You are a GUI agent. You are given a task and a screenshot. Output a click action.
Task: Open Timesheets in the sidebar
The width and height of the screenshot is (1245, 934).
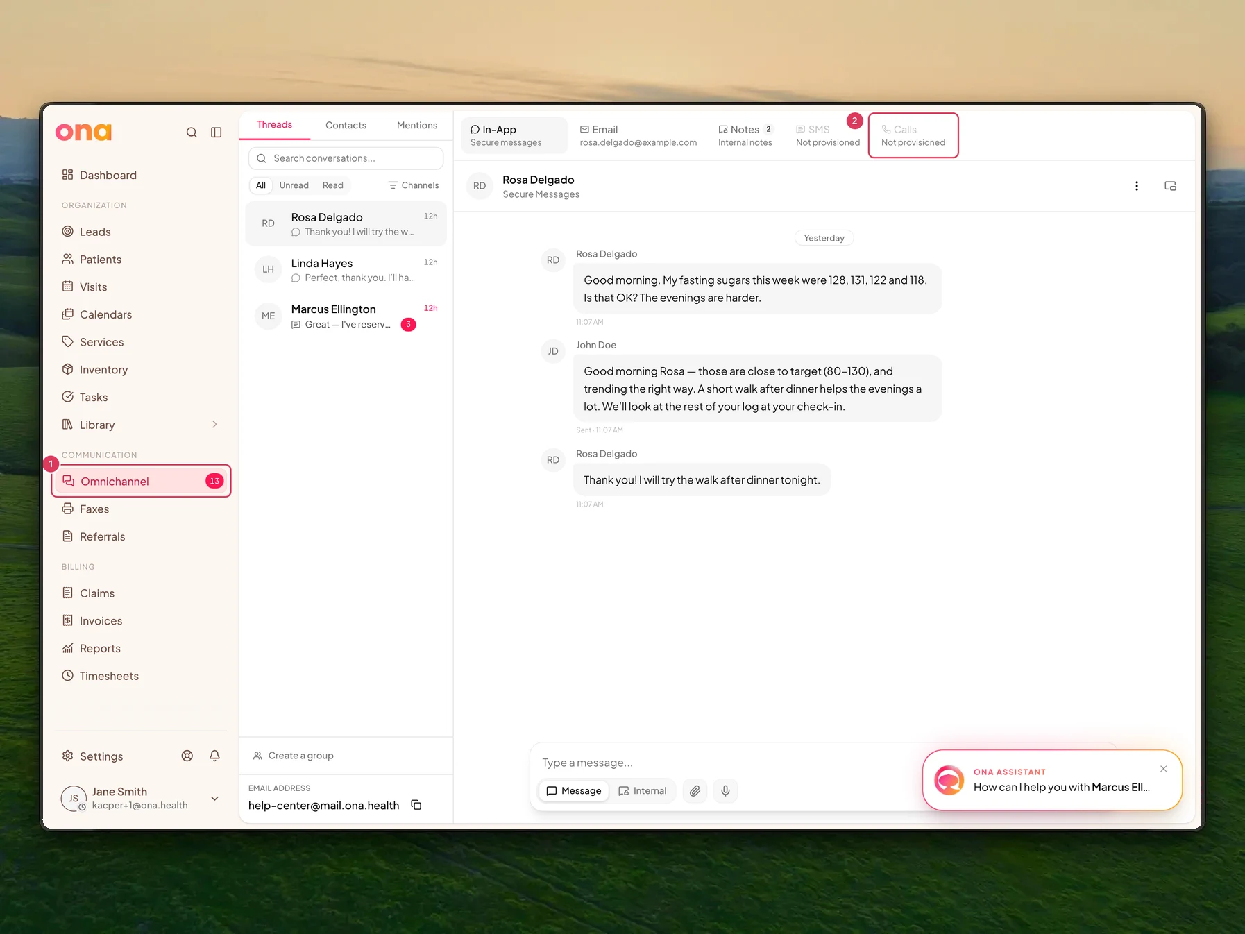pos(142,676)
